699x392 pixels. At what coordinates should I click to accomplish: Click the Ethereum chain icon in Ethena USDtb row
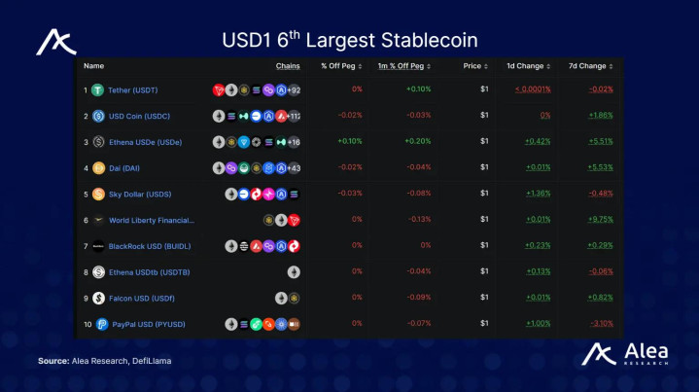294,272
